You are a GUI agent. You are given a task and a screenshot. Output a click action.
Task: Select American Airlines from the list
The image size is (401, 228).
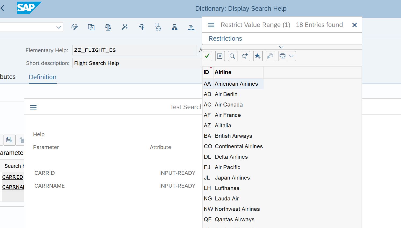[x=236, y=83]
